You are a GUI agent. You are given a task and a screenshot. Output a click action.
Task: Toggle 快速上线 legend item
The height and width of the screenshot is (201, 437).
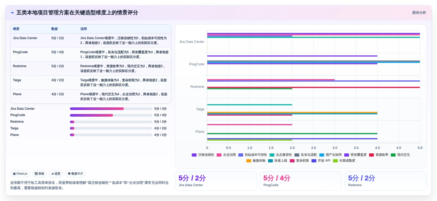(277, 161)
